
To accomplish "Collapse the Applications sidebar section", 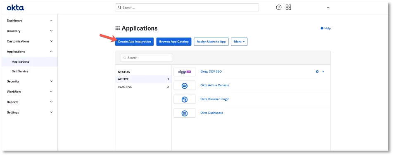I will 51,52.
